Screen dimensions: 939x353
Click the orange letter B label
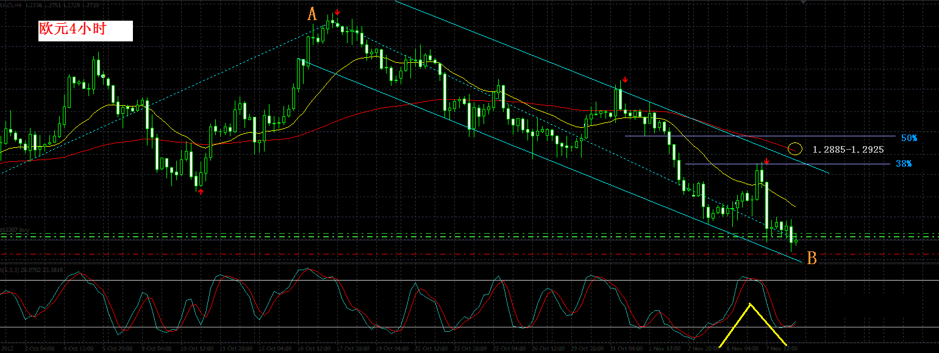[x=812, y=258]
